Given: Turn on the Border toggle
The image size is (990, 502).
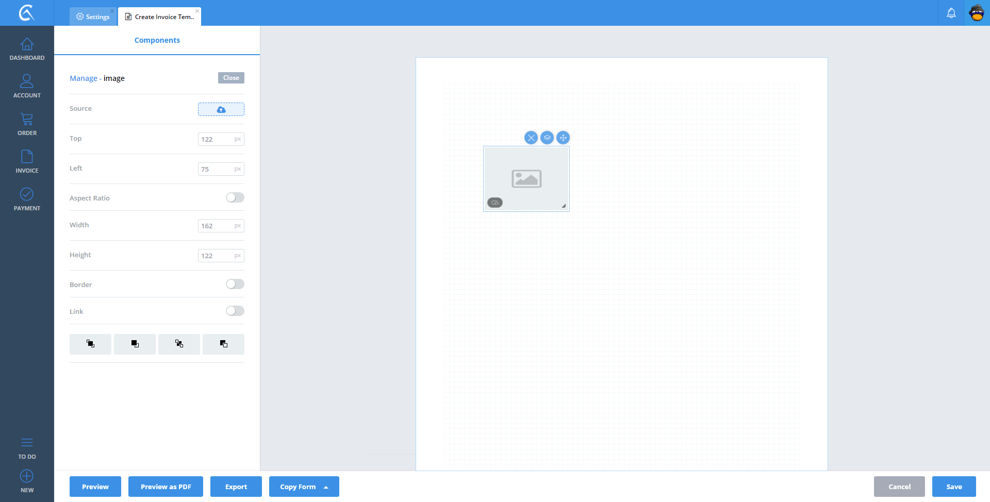Looking at the screenshot, I should point(235,284).
